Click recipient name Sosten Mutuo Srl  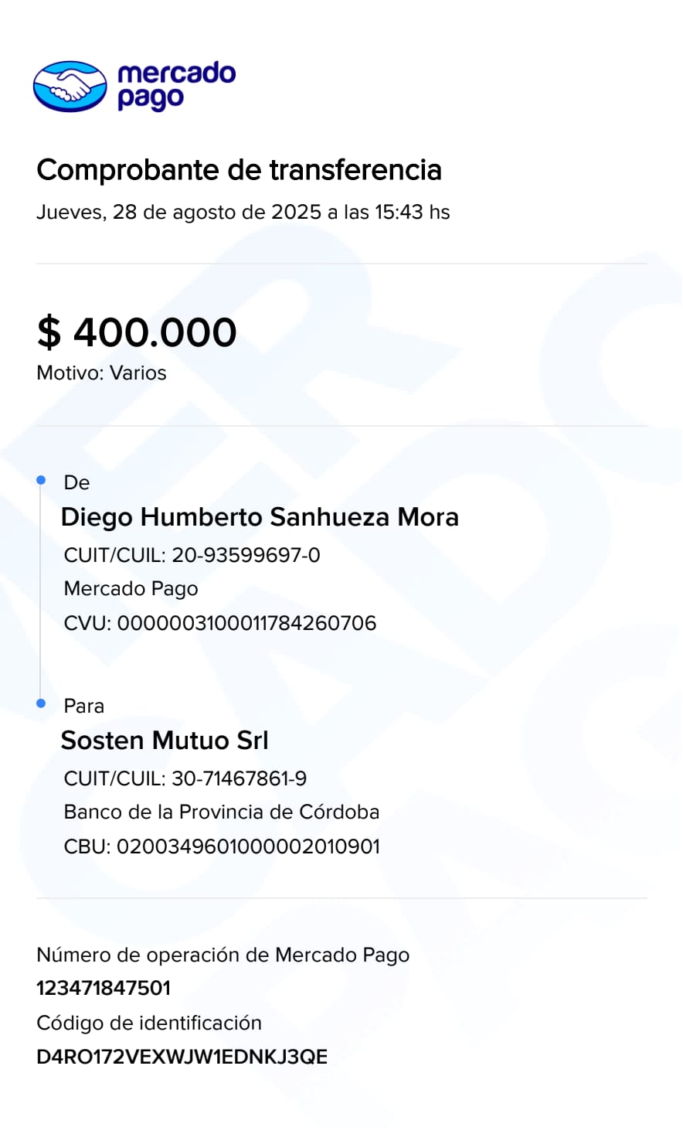click(x=165, y=741)
